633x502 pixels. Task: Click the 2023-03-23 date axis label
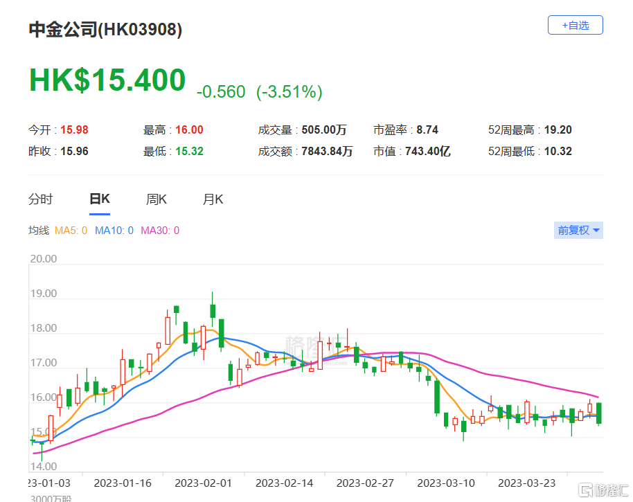pyautogui.click(x=527, y=483)
